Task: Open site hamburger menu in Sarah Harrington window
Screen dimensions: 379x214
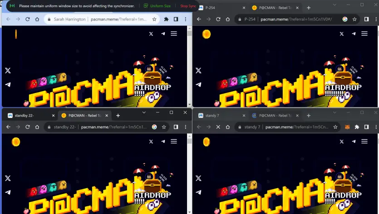Action: [x=174, y=34]
